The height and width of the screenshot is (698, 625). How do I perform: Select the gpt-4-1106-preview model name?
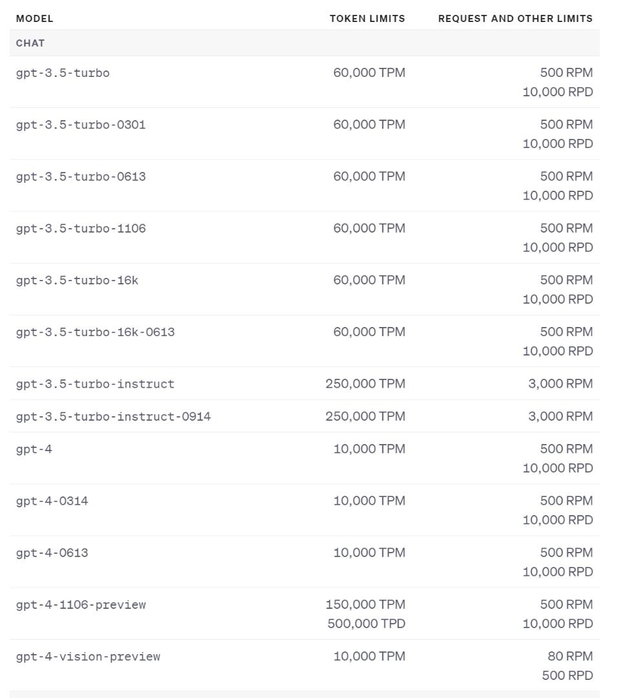click(x=81, y=605)
